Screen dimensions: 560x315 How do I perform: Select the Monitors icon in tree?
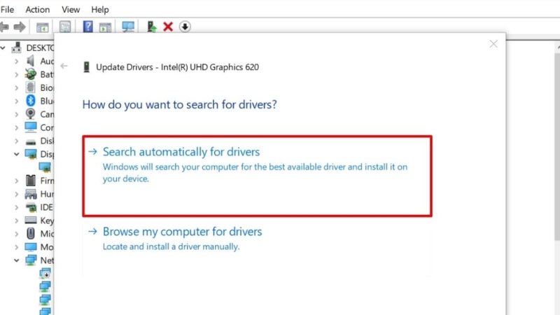(x=31, y=247)
